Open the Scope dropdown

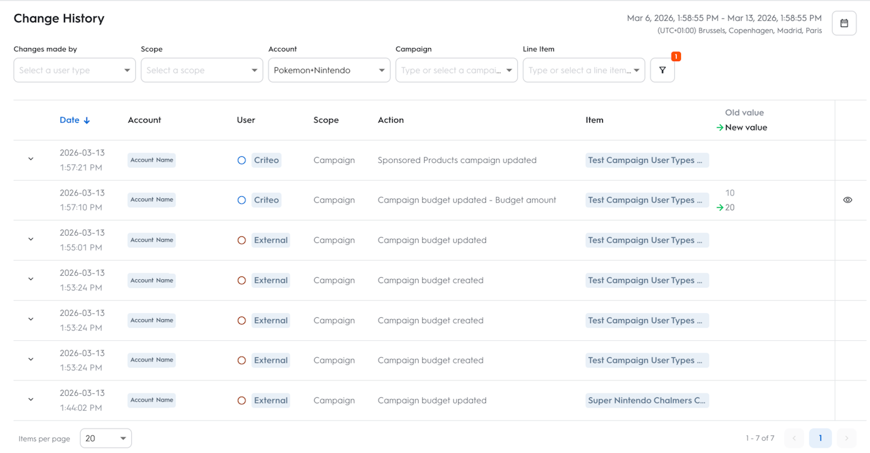point(201,70)
